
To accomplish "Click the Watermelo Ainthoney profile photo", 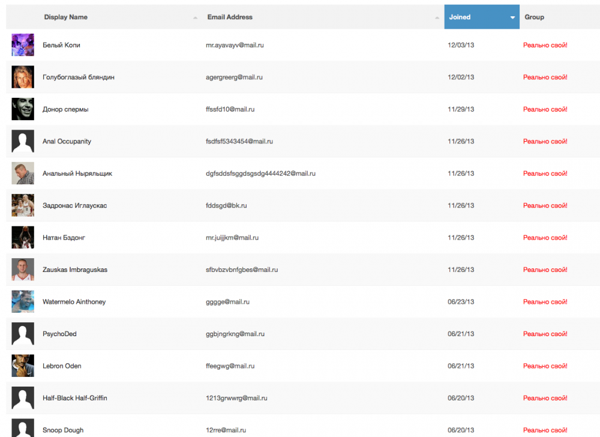I will [23, 301].
